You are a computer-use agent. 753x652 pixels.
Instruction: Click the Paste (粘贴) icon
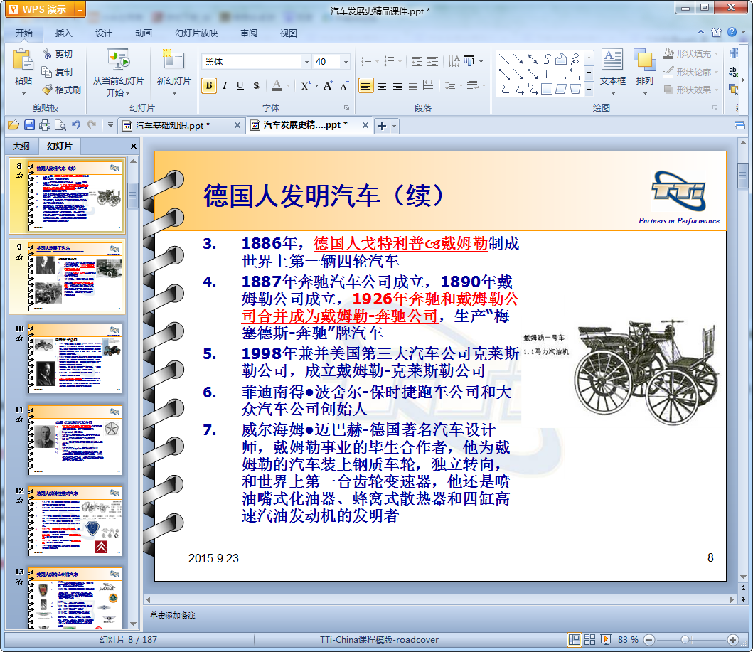tap(23, 61)
